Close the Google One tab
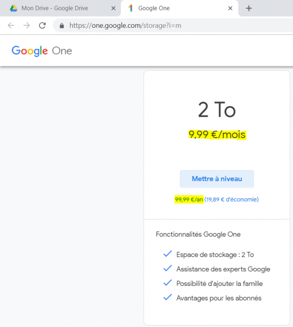This screenshot has height=327, width=293. tap(230, 8)
